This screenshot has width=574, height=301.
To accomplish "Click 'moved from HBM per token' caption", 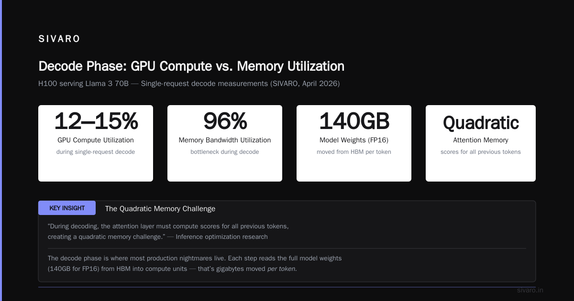I will [x=354, y=152].
